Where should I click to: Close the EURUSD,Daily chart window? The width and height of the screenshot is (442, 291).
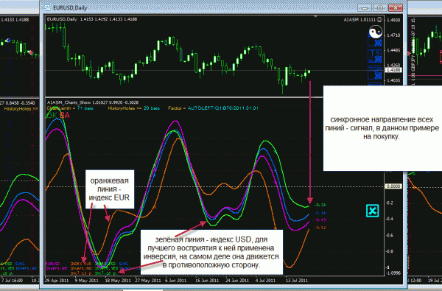coord(395,8)
